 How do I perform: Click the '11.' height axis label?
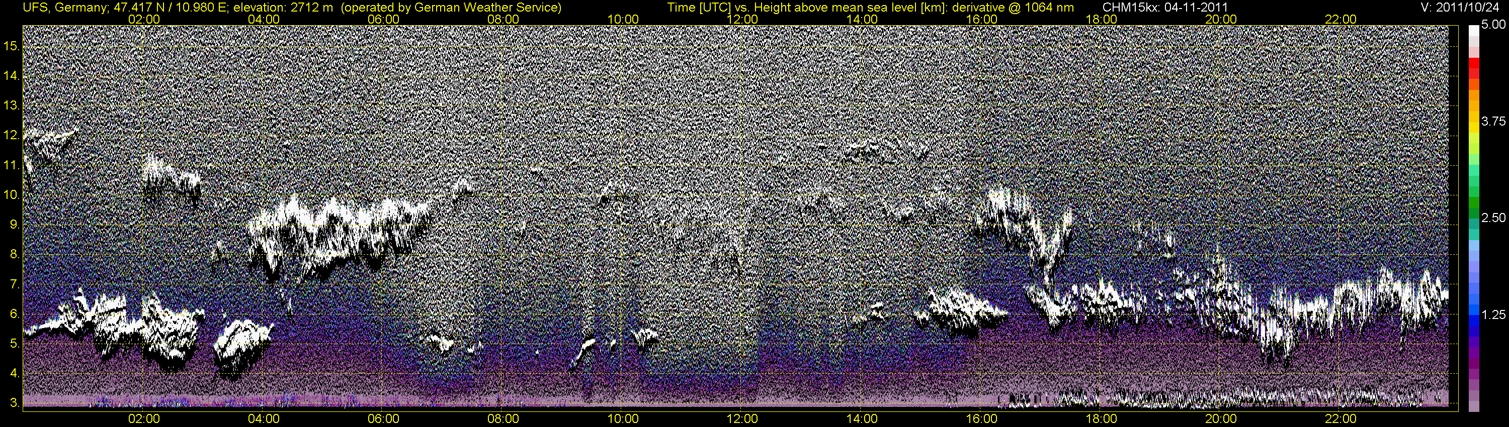tap(12, 166)
